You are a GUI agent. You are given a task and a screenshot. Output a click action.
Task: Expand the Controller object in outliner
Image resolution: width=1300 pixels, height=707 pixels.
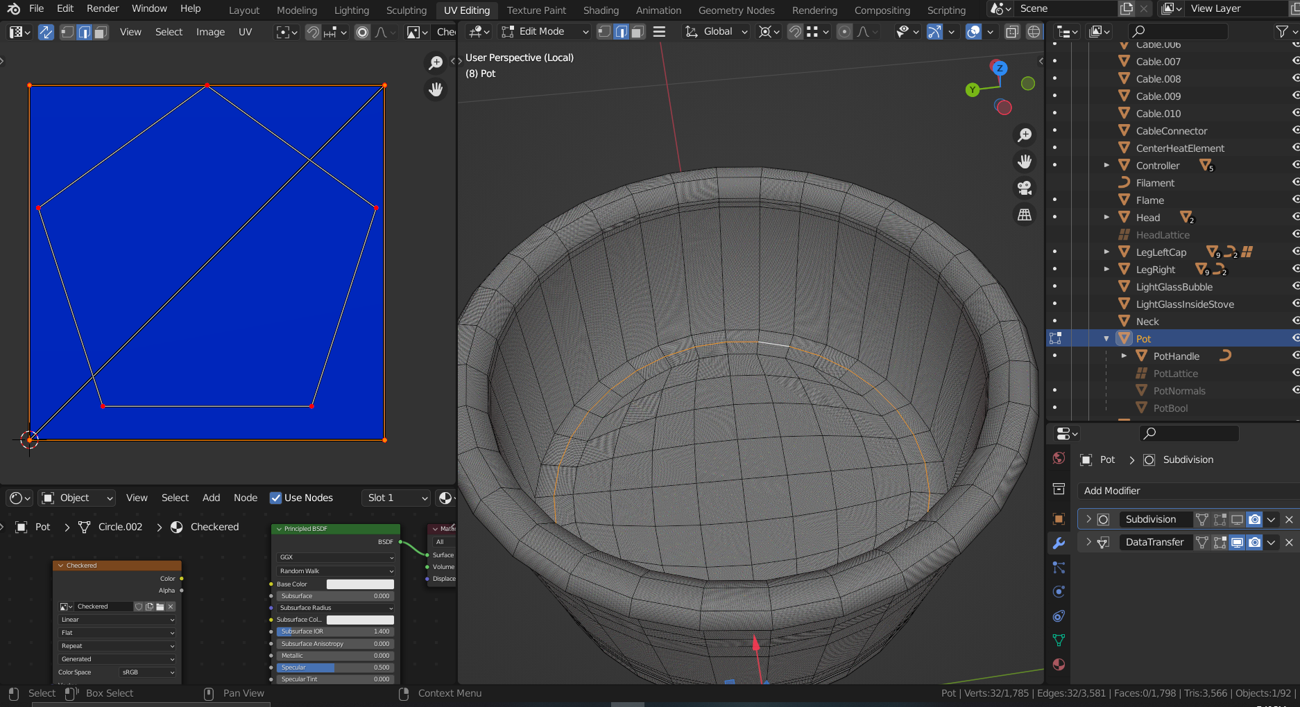coord(1106,166)
